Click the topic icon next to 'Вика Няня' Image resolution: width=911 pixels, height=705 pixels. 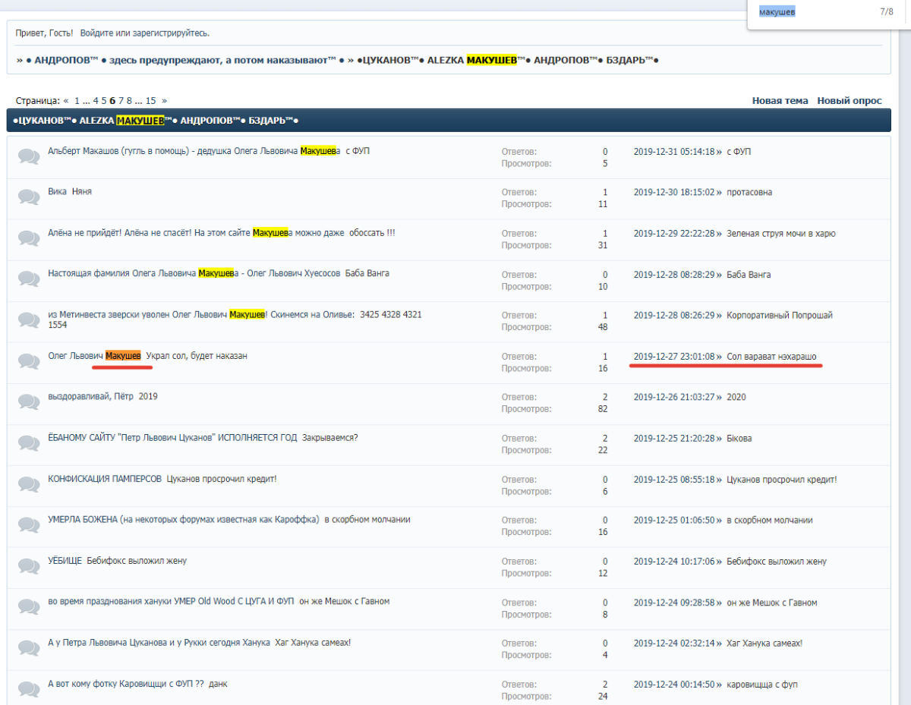coord(29,197)
